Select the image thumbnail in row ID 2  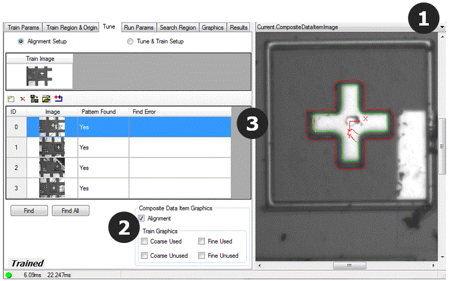tap(52, 168)
